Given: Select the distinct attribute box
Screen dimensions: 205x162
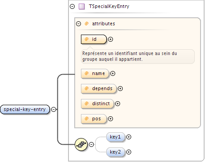Looking at the screenshot, I should [97, 103].
